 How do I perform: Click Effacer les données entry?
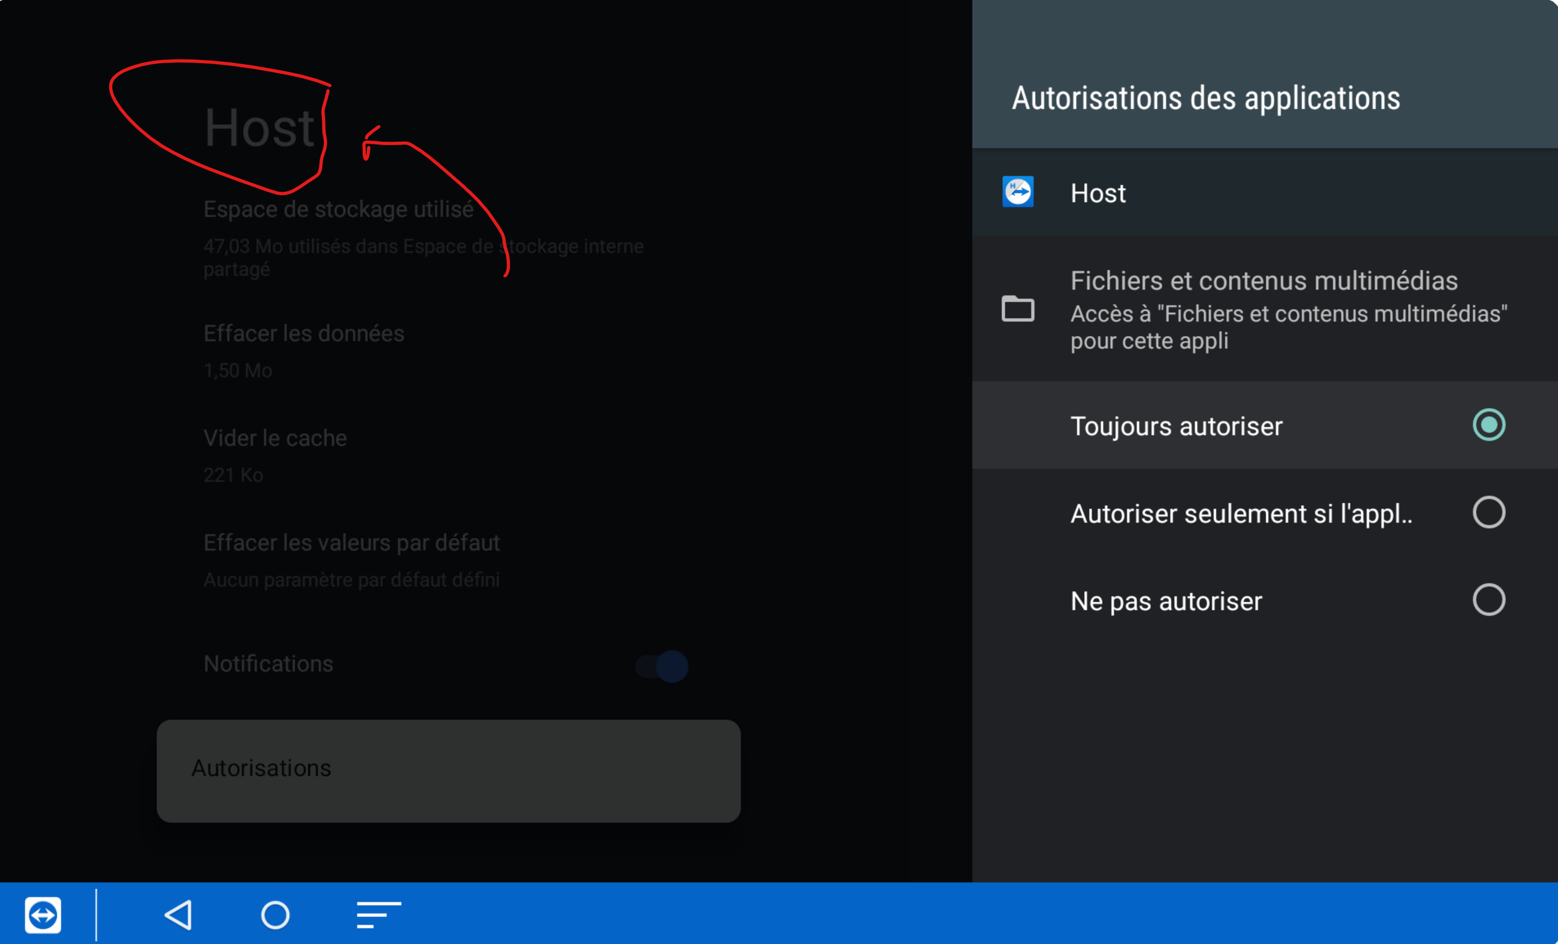coord(304,334)
